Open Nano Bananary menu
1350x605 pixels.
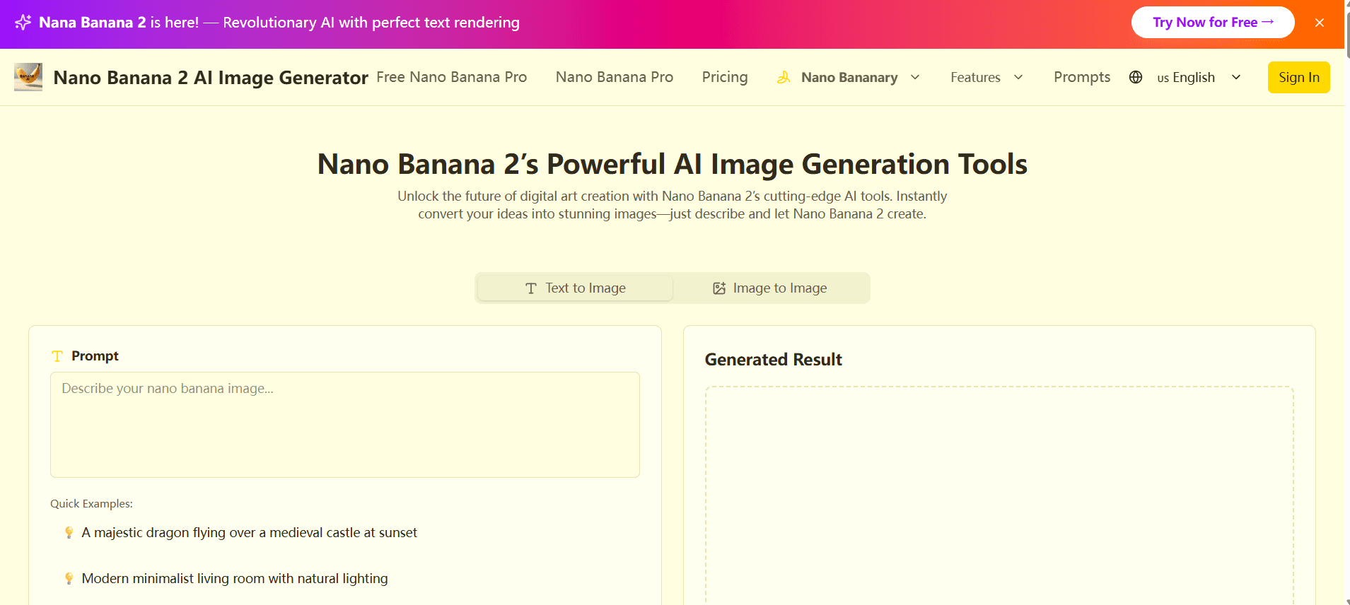tap(849, 77)
